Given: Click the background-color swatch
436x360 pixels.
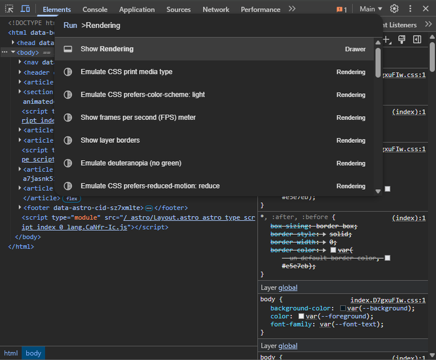Looking at the screenshot, I should point(343,308).
